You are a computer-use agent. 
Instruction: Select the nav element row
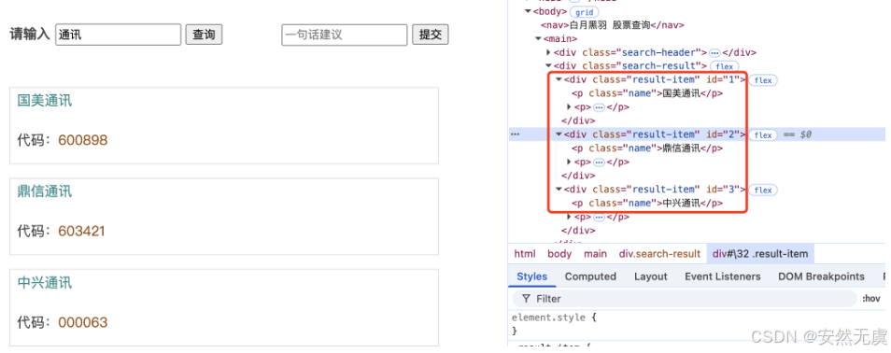click(x=612, y=25)
